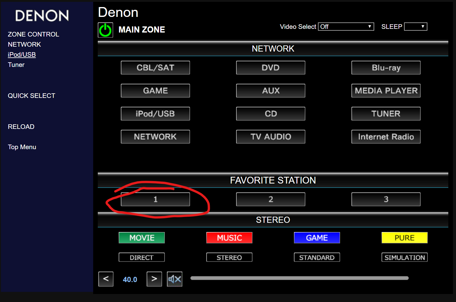Select the MEDIA PLAYER input source
The height and width of the screenshot is (302, 456).
pos(386,91)
